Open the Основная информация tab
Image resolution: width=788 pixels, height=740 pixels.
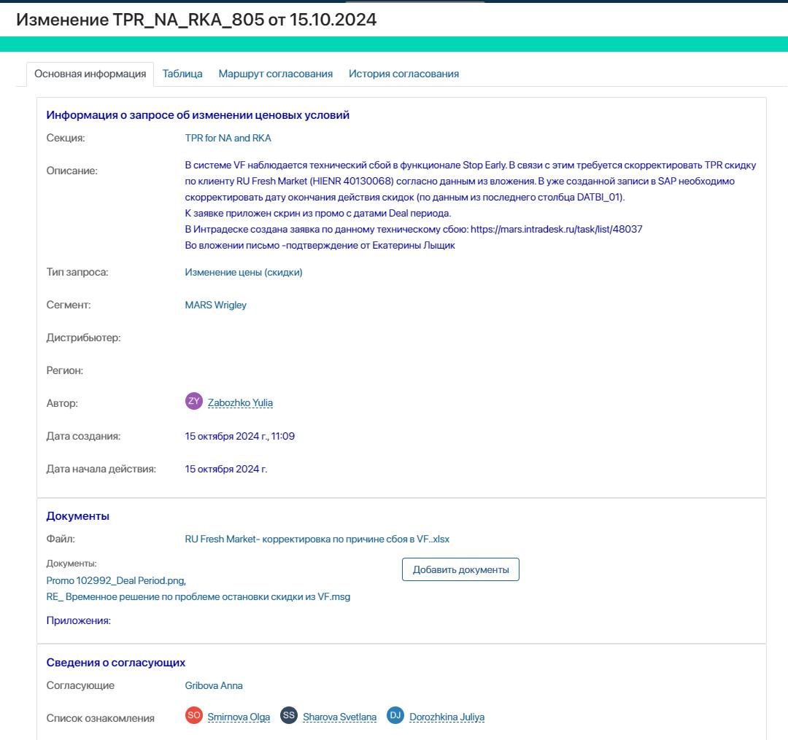click(90, 74)
